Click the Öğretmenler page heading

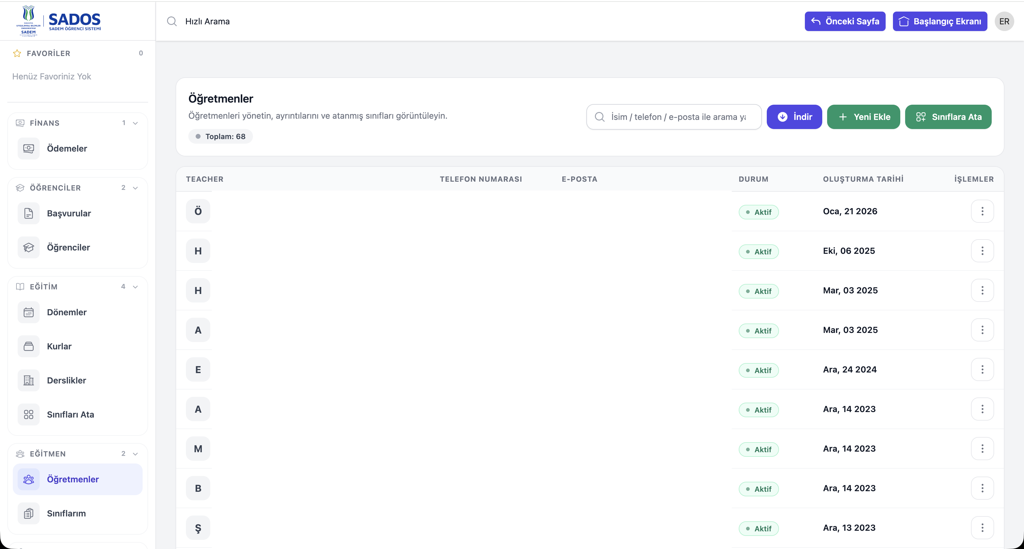coord(221,98)
